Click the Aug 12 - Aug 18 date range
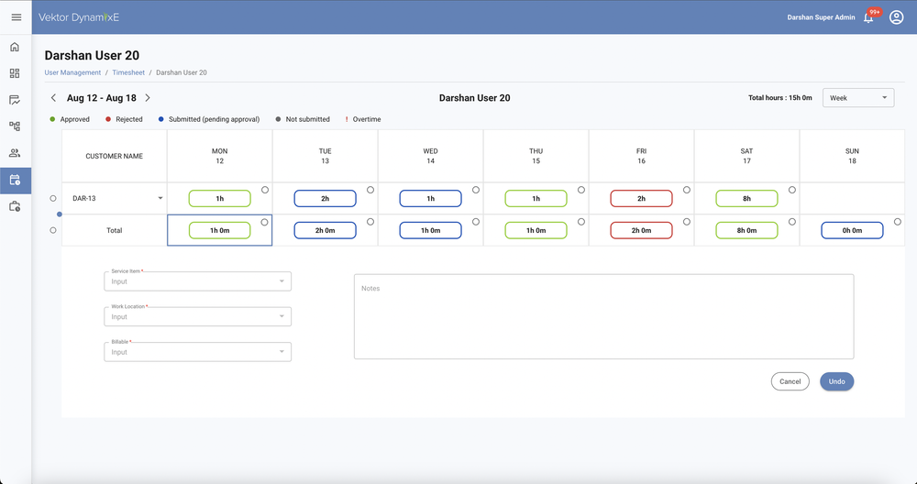Image resolution: width=917 pixels, height=484 pixels. pos(101,97)
